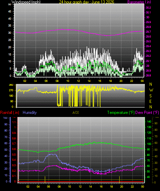This screenshot has height=191, width=160.
Task: Click the green temperature axis value "110"
Action: click(149, 138)
